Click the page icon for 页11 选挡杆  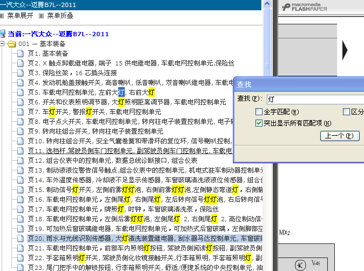(x=21, y=150)
